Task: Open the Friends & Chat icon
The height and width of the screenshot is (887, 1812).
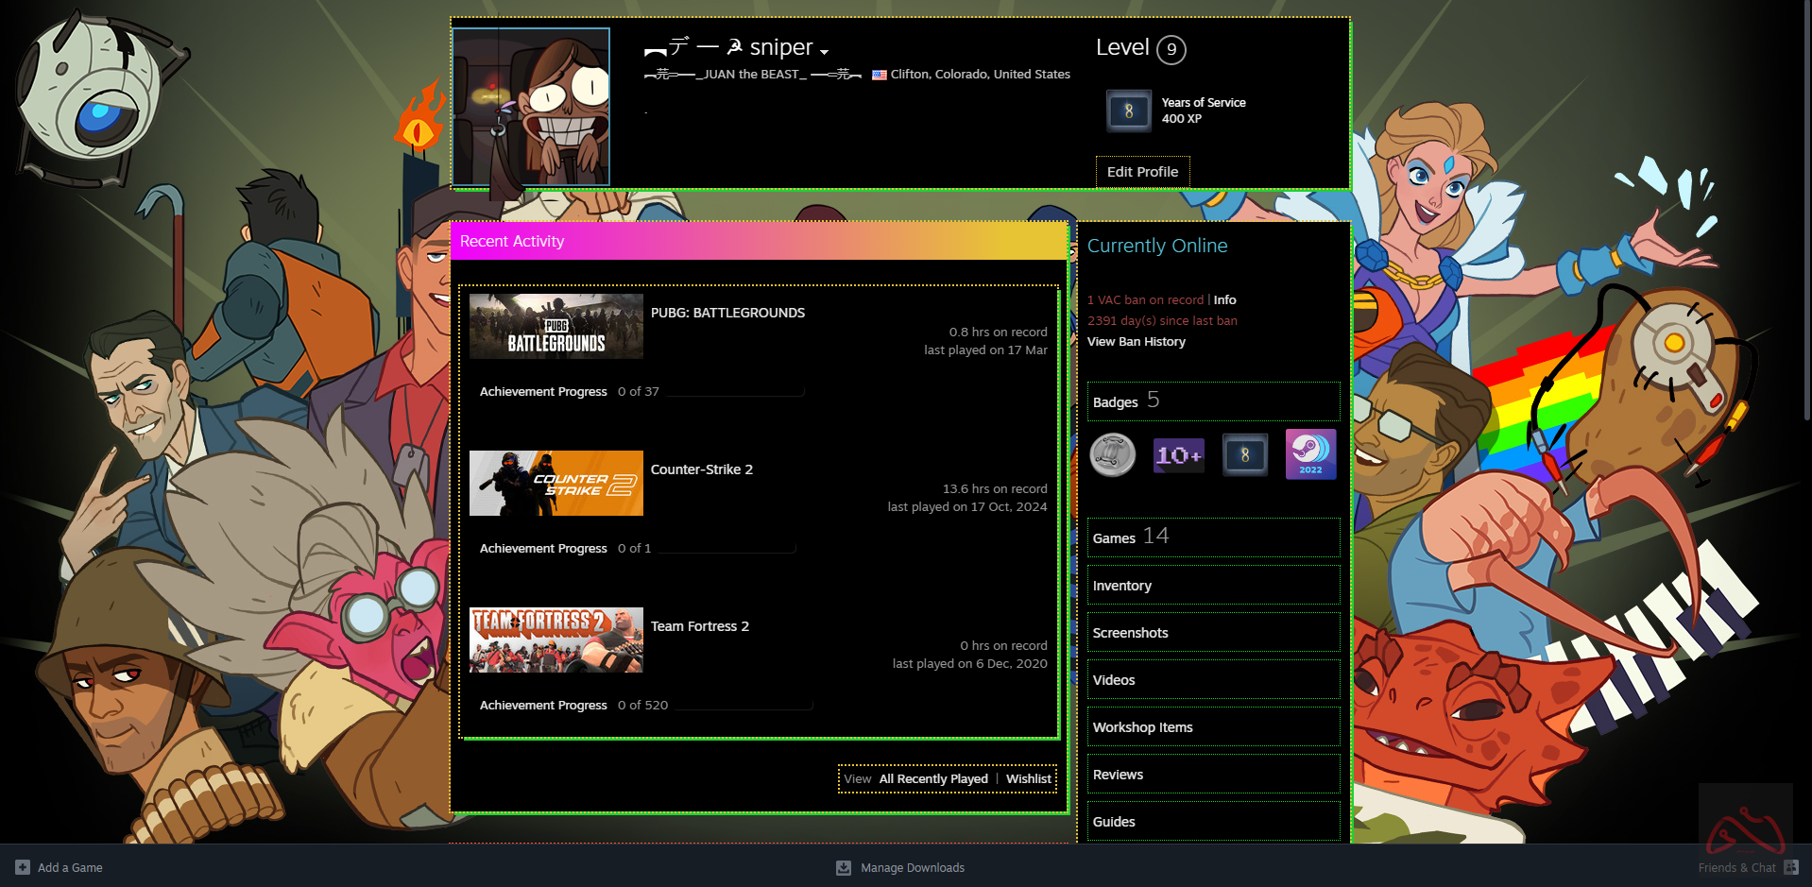Action: (1790, 867)
